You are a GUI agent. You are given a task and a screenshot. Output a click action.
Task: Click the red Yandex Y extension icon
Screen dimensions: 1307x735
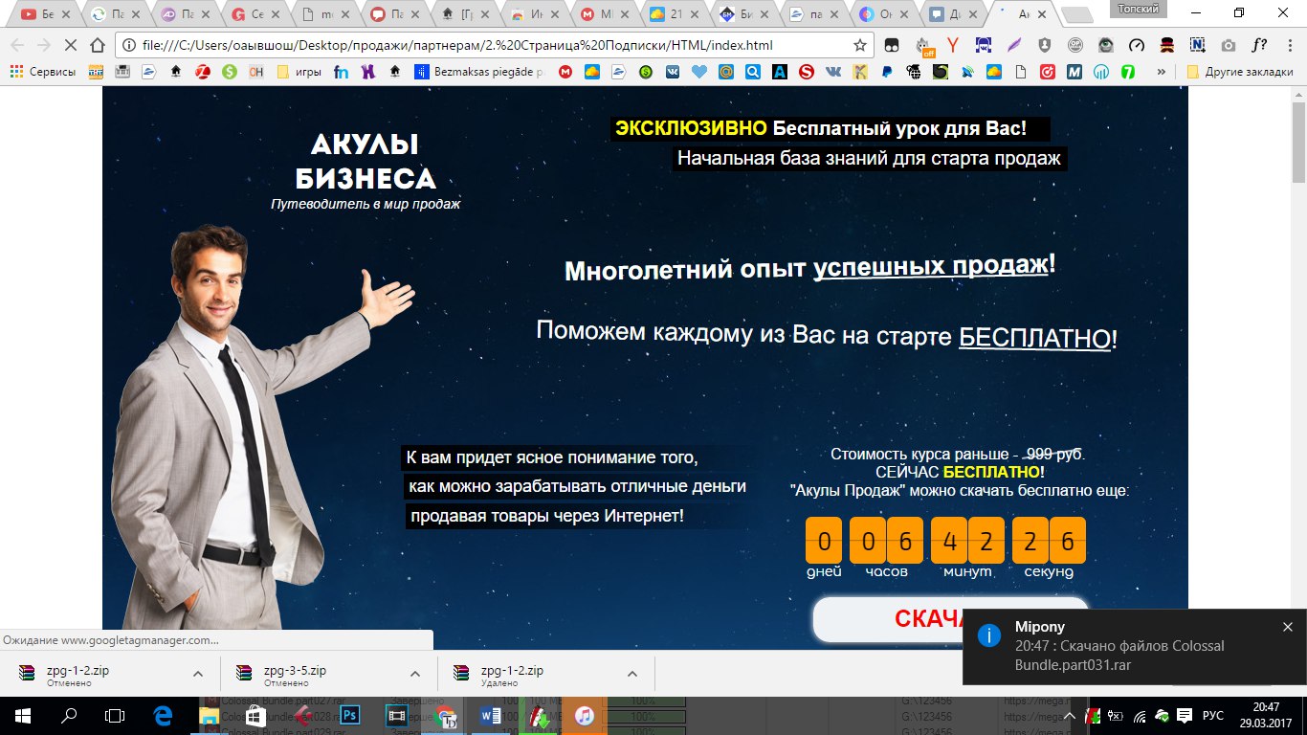coord(953,45)
